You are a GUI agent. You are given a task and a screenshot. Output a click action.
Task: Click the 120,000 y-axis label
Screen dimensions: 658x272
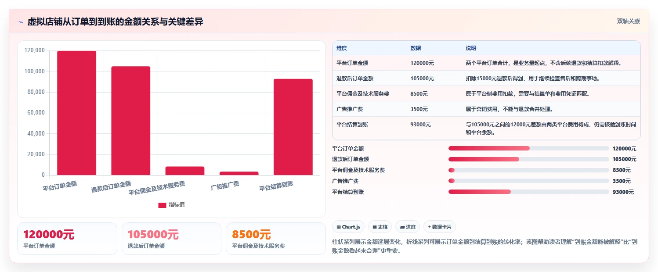(x=34, y=51)
